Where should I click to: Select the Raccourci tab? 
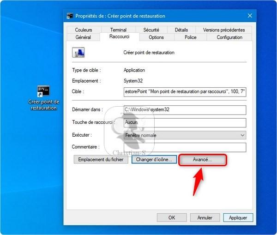pyautogui.click(x=120, y=36)
